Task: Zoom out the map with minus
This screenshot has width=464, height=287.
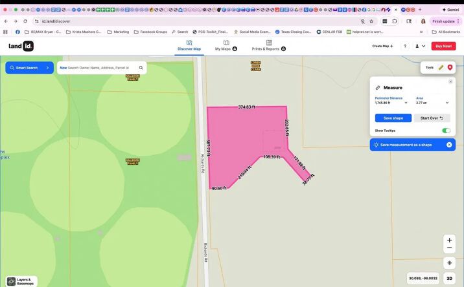Action: pos(449,248)
